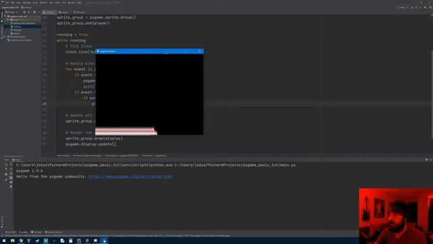Click the red Stop icon in top toolbar
This screenshot has width=433, height=244.
[426, 7]
